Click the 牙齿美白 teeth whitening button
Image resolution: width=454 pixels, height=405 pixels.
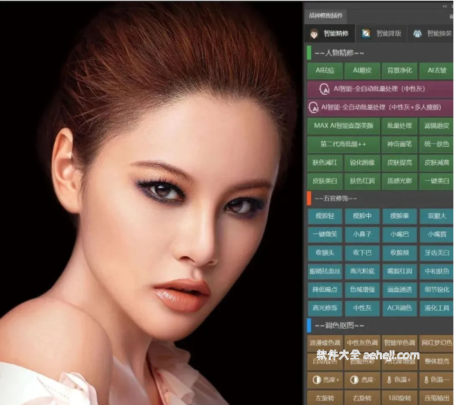tap(436, 253)
